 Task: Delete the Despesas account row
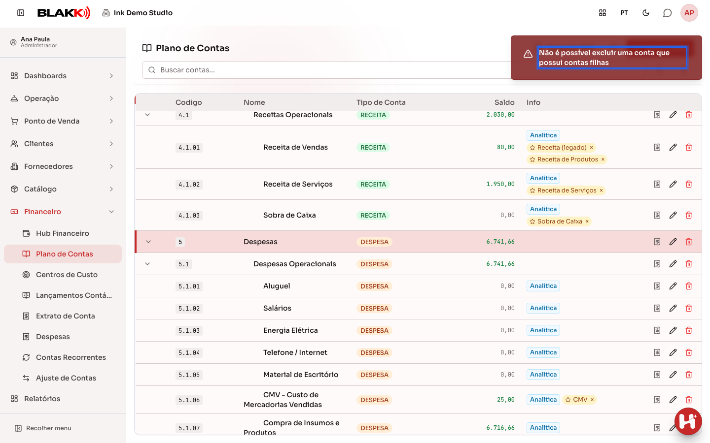689,242
